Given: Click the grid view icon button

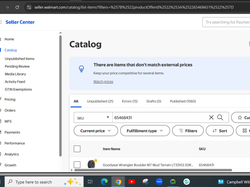Looking at the screenshot, I should [244, 131].
